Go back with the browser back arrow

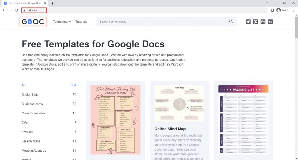(x=4, y=10)
